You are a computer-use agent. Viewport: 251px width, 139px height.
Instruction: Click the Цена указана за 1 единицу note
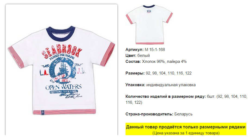(186, 133)
